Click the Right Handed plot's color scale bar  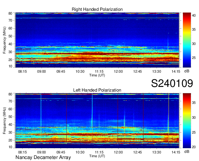(187, 40)
